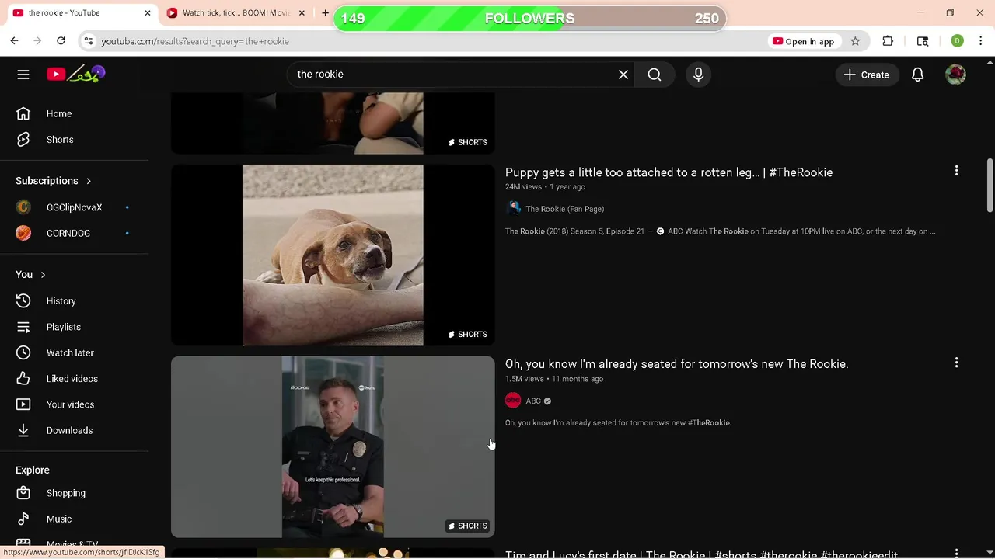Open the options menu for the puppy video
The height and width of the screenshot is (559, 995).
[956, 171]
